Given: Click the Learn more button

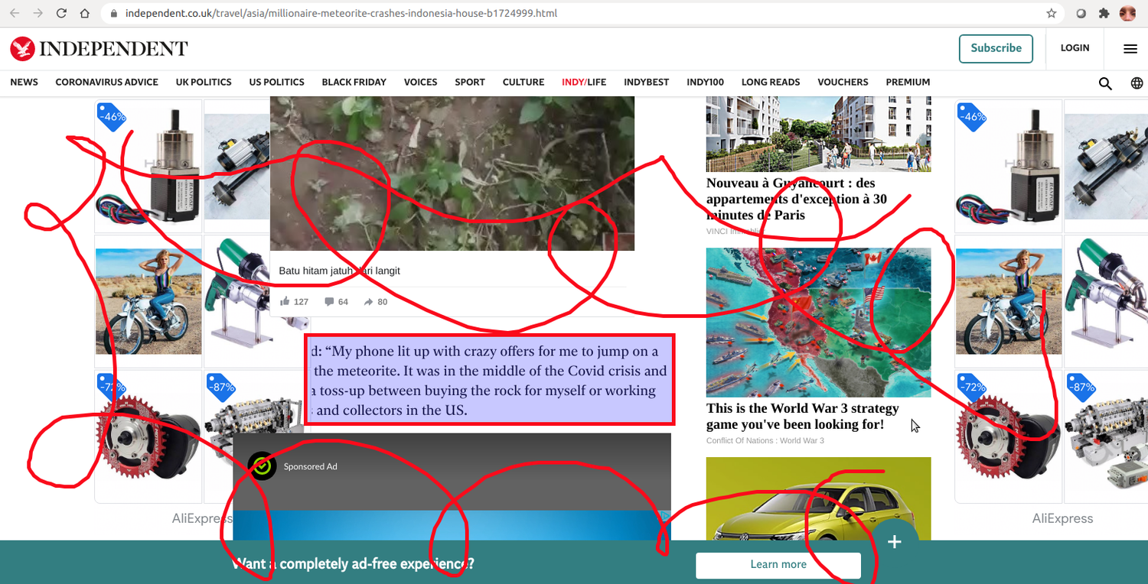Looking at the screenshot, I should click(x=778, y=565).
